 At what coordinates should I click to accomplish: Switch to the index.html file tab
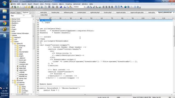[44, 15]
